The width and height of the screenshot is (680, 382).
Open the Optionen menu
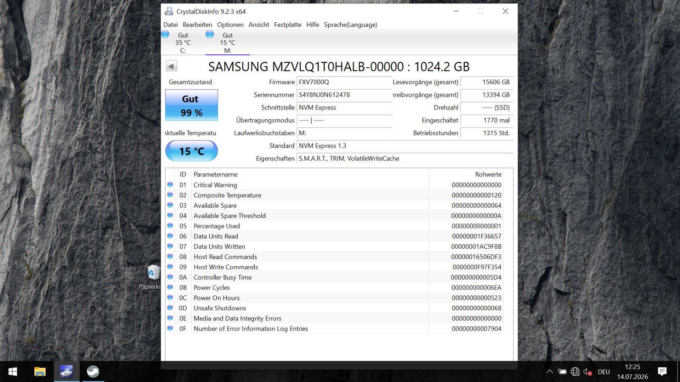230,25
